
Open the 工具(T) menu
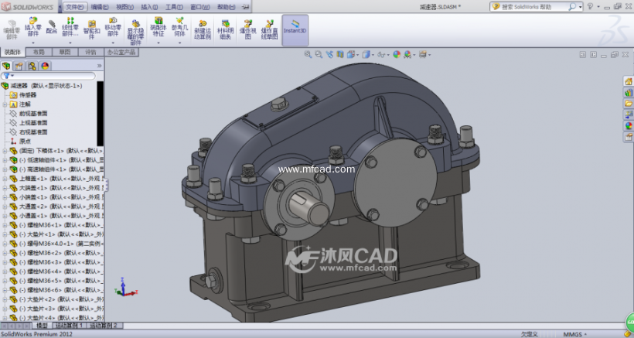coord(174,7)
